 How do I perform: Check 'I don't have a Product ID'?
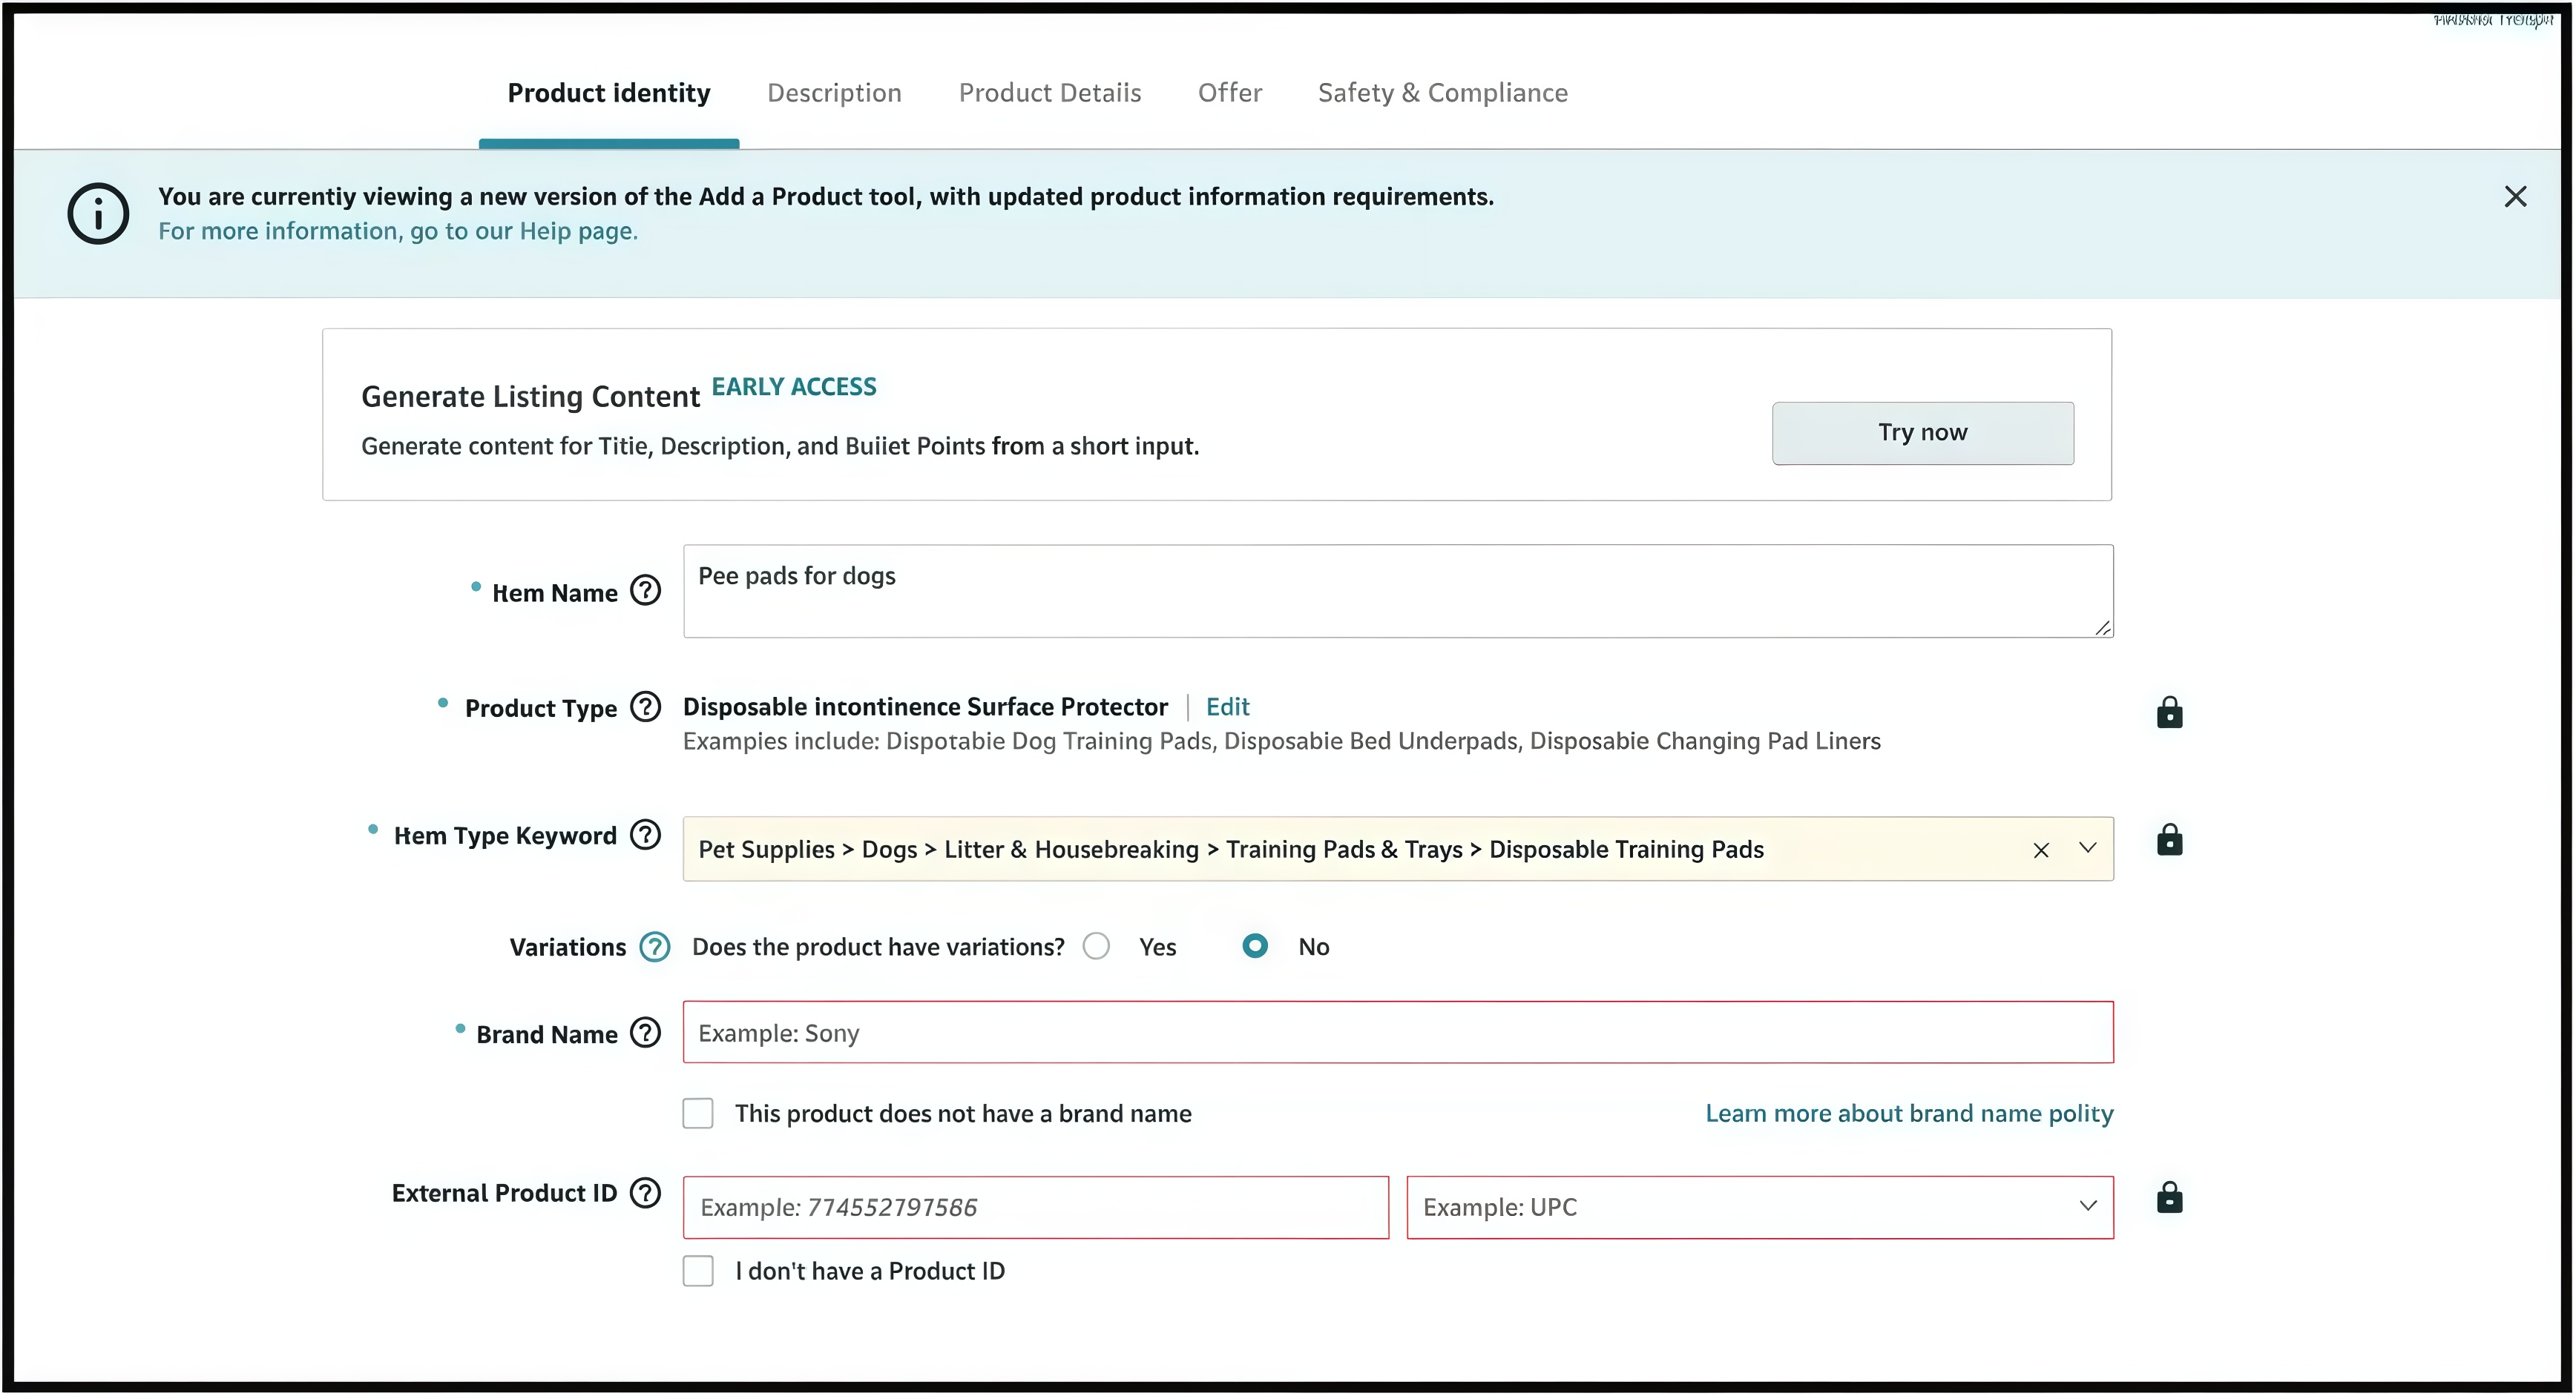(x=698, y=1271)
